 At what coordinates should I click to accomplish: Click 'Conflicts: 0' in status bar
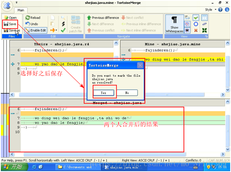click(193, 160)
